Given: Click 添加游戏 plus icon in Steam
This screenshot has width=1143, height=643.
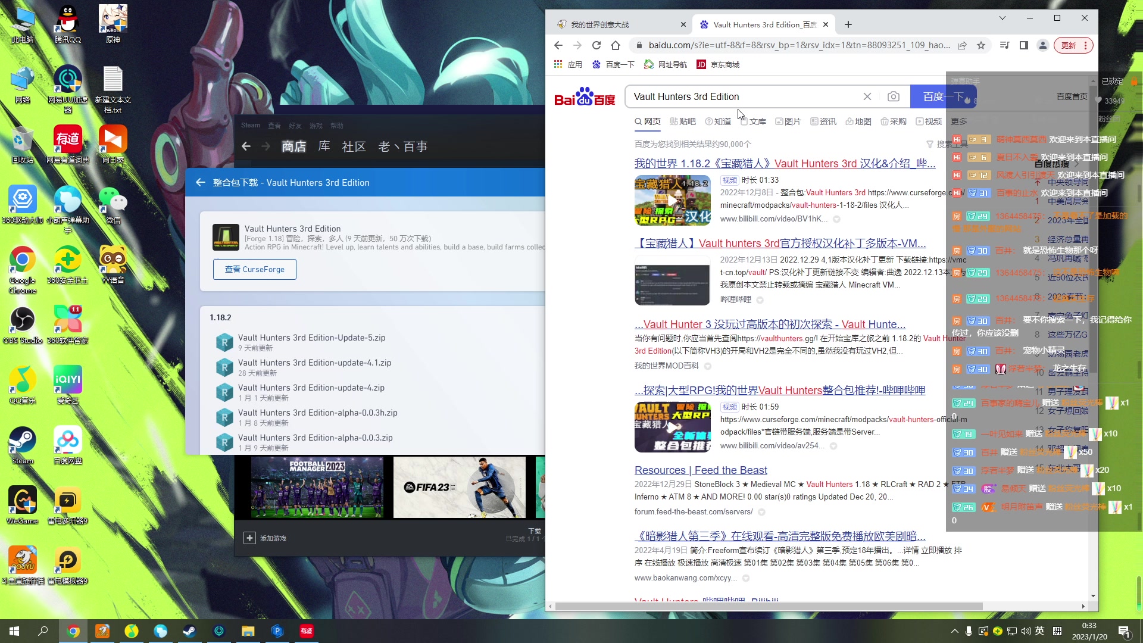Looking at the screenshot, I should 249,538.
